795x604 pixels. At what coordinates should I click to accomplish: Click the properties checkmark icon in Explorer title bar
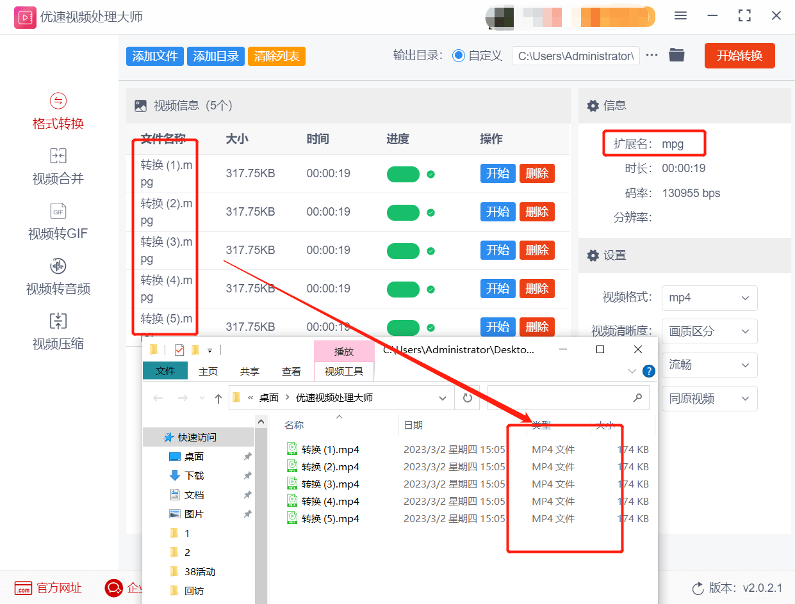(x=179, y=350)
